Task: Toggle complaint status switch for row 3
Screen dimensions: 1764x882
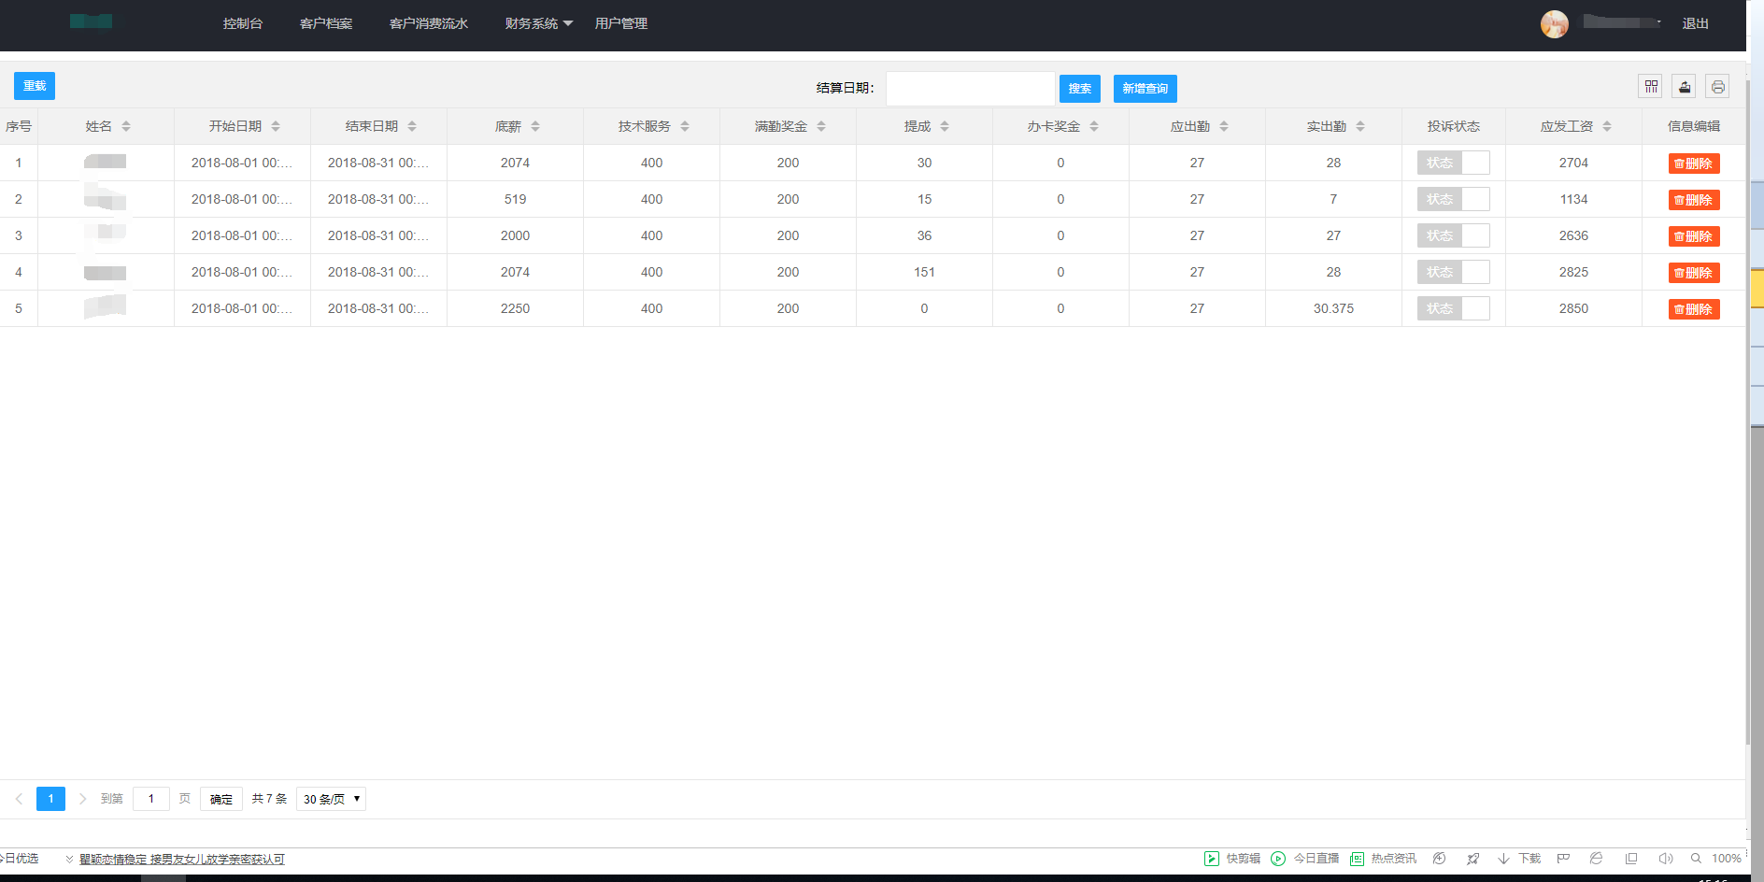Action: [x=1454, y=235]
